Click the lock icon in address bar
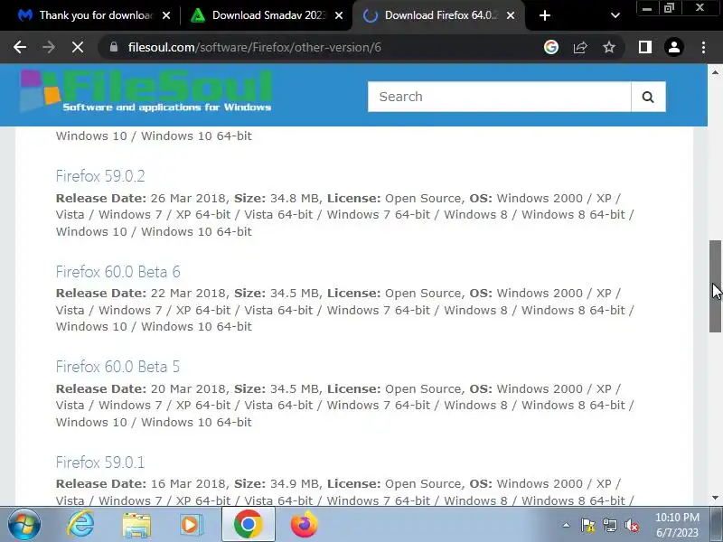Image resolution: width=723 pixels, height=542 pixels. pos(114,47)
